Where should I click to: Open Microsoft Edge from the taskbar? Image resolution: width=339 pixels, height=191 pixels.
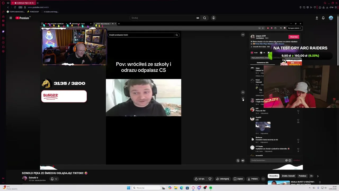tap(181, 188)
